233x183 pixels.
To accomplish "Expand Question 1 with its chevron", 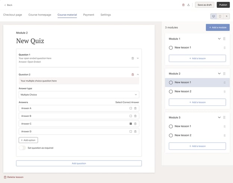I will coord(138,58).
